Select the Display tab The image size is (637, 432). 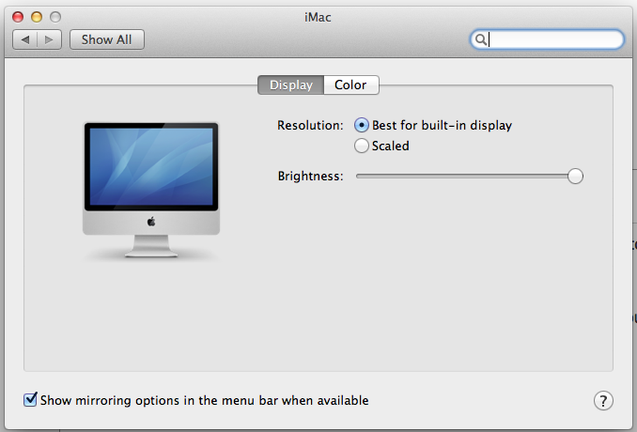(291, 85)
